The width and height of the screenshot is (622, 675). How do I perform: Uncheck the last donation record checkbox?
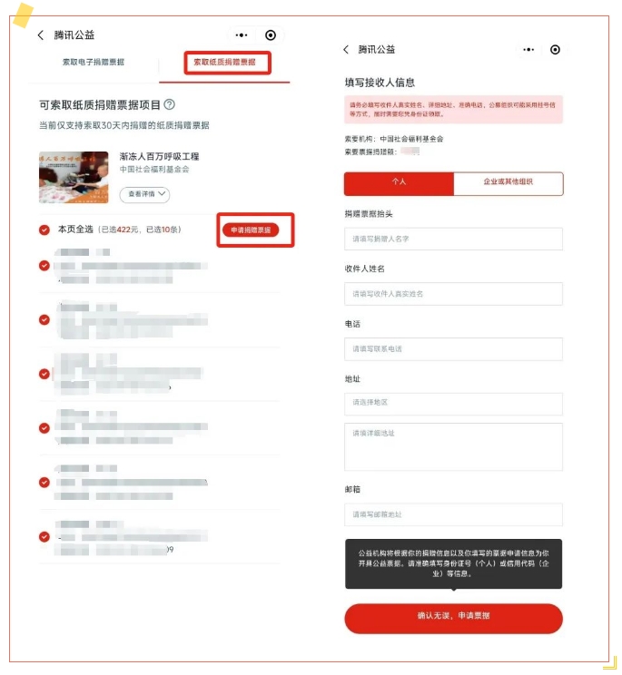coord(44,536)
